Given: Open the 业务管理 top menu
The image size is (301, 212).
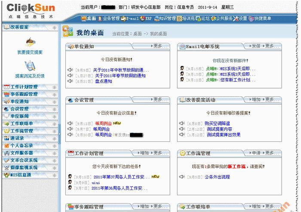Looking at the screenshot, I should click(x=111, y=18).
